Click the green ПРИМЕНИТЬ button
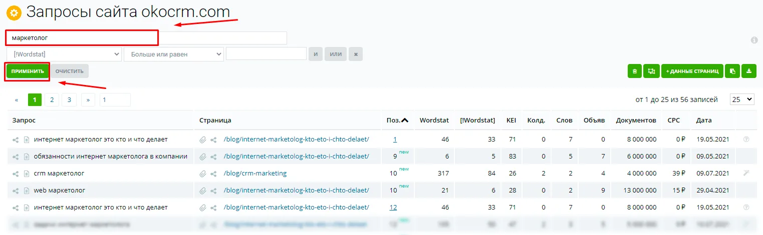Screen dimensions: 763x235 28,71
